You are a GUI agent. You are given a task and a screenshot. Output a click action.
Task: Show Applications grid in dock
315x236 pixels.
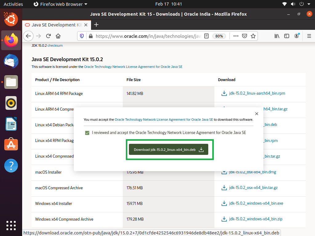pos(11,225)
